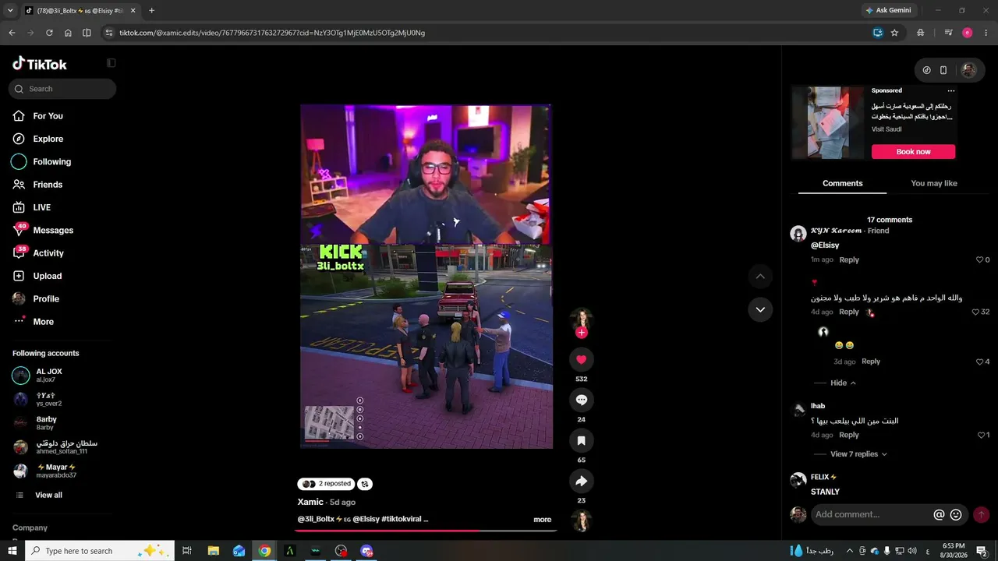Viewport: 998px width, 561px height.
Task: Follow the creator via the red plus badge
Action: [x=581, y=333]
